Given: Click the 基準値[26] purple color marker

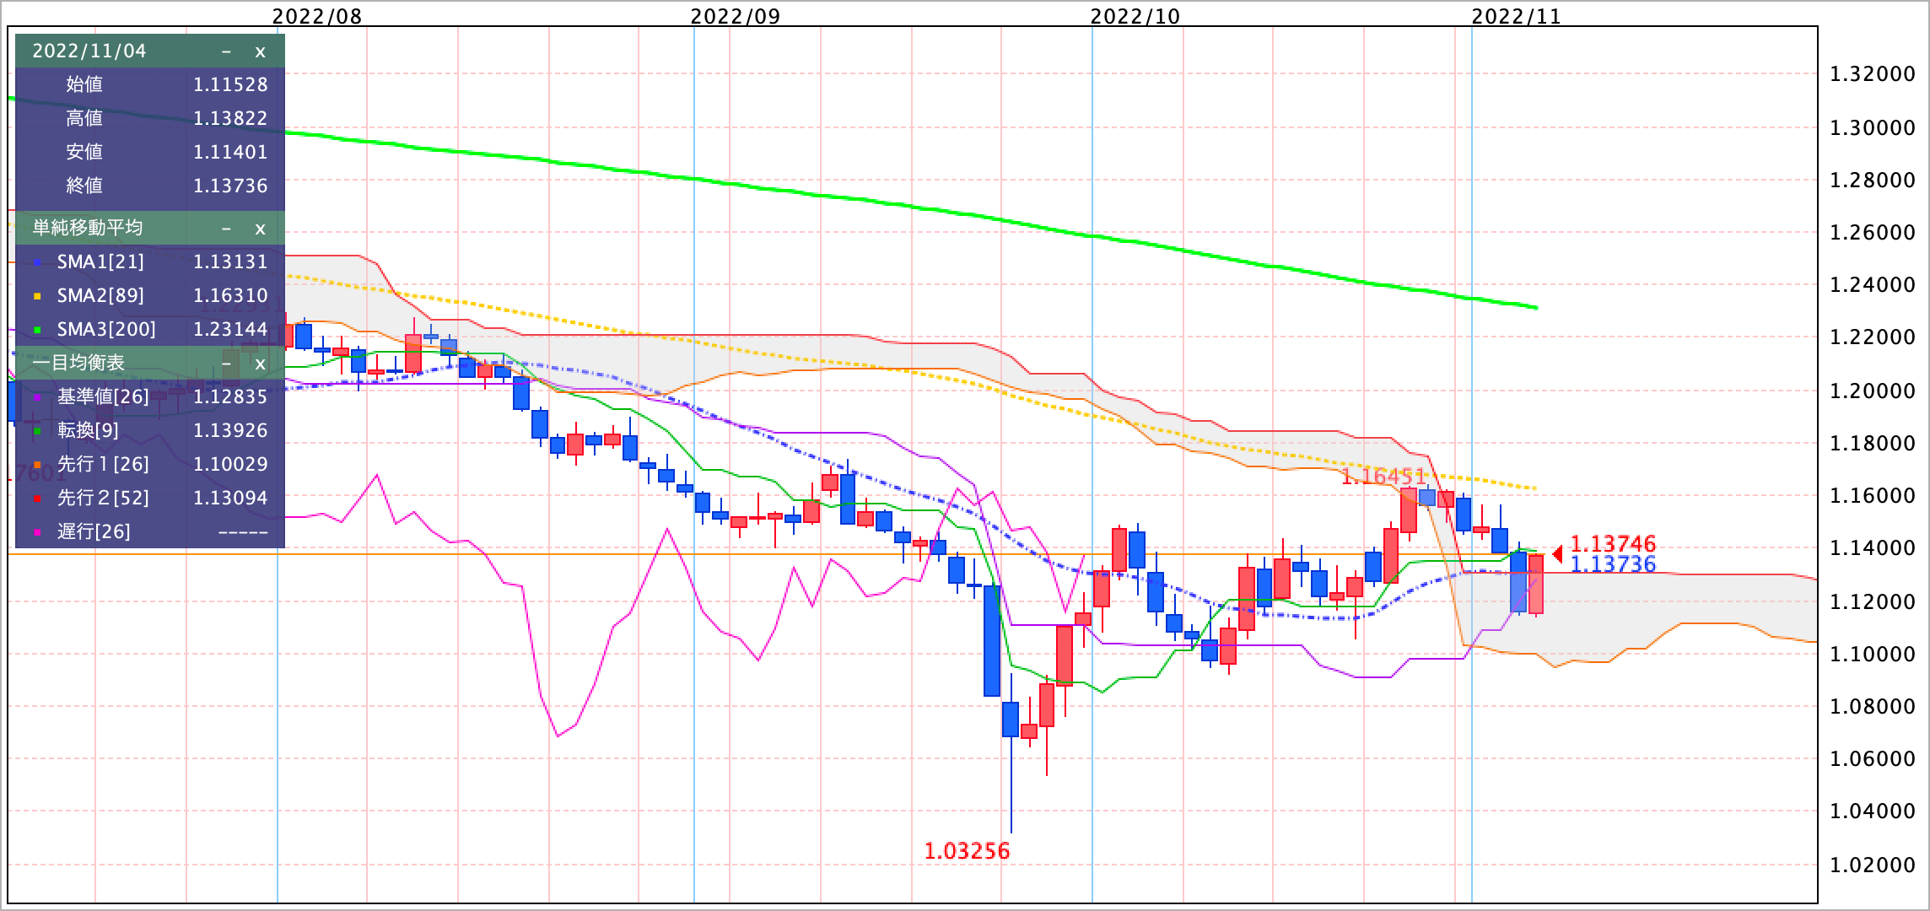Looking at the screenshot, I should pyautogui.click(x=37, y=397).
